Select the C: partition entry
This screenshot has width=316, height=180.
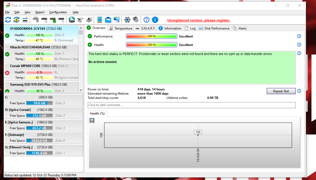[x=43, y=100]
